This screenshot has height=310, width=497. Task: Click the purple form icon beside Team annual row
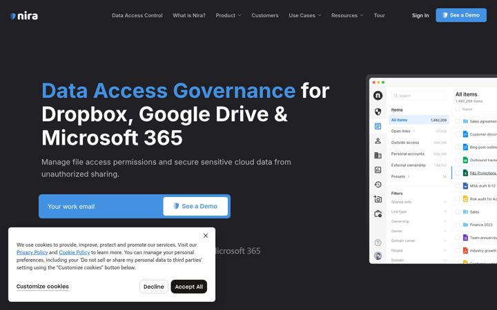(x=466, y=238)
